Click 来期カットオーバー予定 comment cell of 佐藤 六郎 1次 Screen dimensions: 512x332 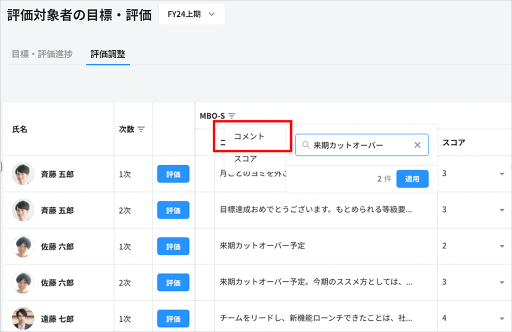(x=263, y=246)
